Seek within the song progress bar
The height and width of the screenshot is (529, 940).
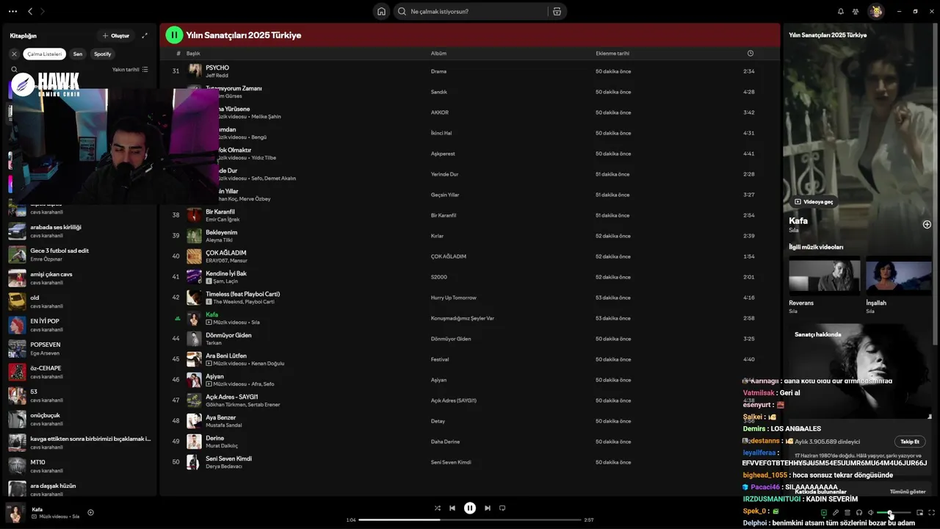tap(470, 519)
